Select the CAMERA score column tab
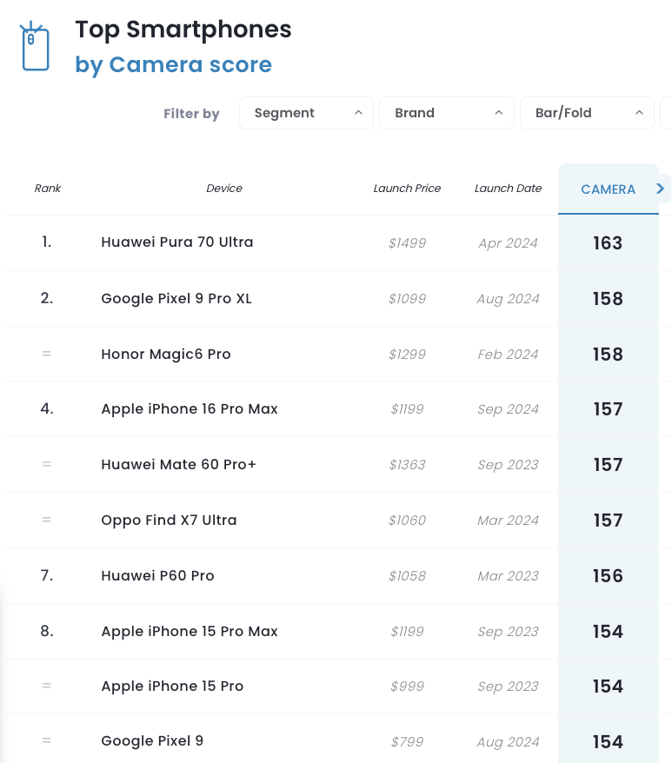The height and width of the screenshot is (763, 672). [609, 189]
